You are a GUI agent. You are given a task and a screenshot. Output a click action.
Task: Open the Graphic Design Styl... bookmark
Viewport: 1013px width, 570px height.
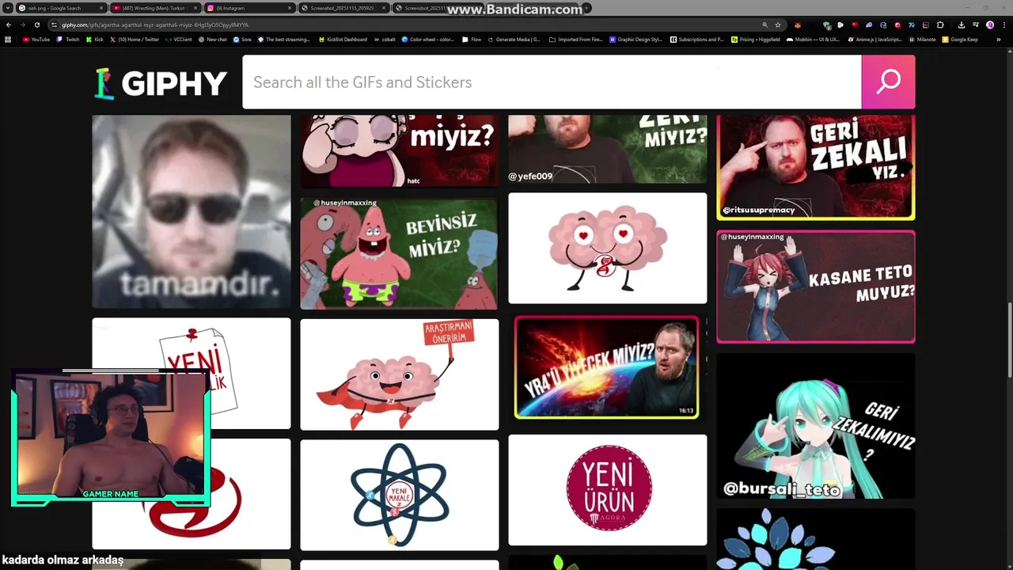tap(635, 39)
